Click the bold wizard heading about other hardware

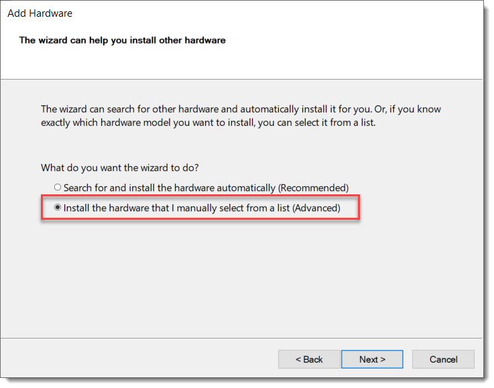click(122, 40)
